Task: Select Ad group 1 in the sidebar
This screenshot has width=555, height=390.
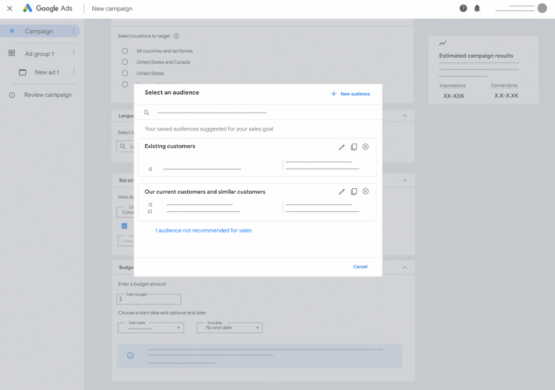Action: pyautogui.click(x=39, y=53)
